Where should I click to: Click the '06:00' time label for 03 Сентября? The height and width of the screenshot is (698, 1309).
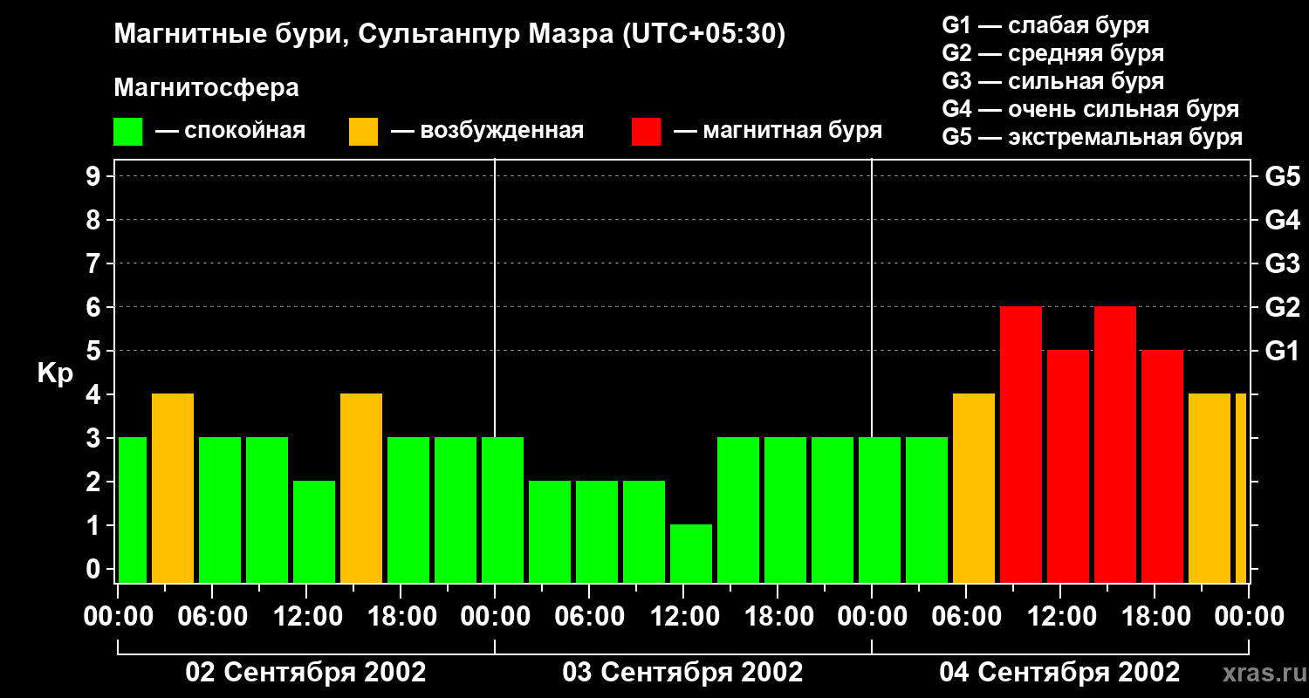[589, 616]
